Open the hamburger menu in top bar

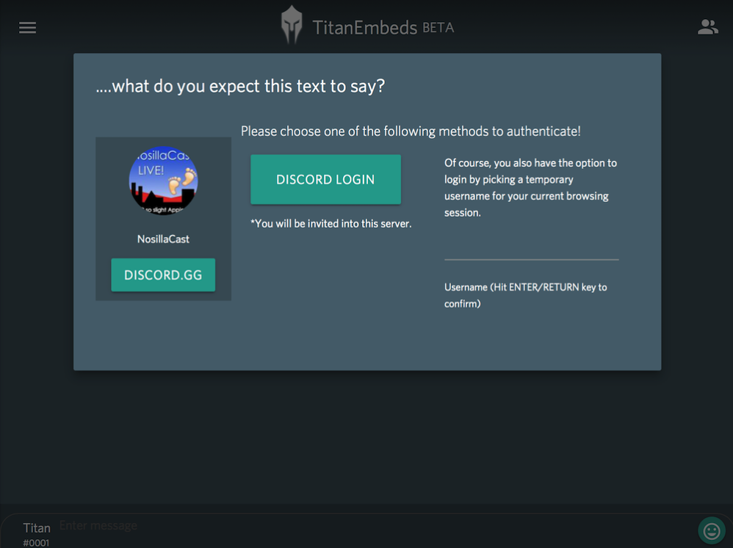pos(27,28)
